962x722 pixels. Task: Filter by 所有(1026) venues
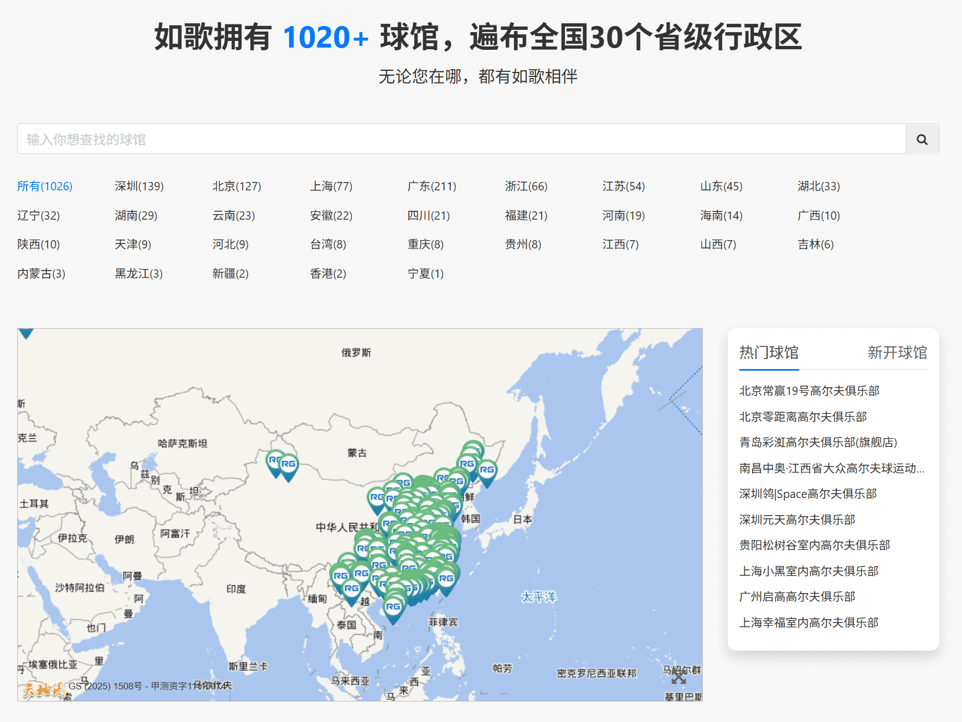(x=45, y=186)
